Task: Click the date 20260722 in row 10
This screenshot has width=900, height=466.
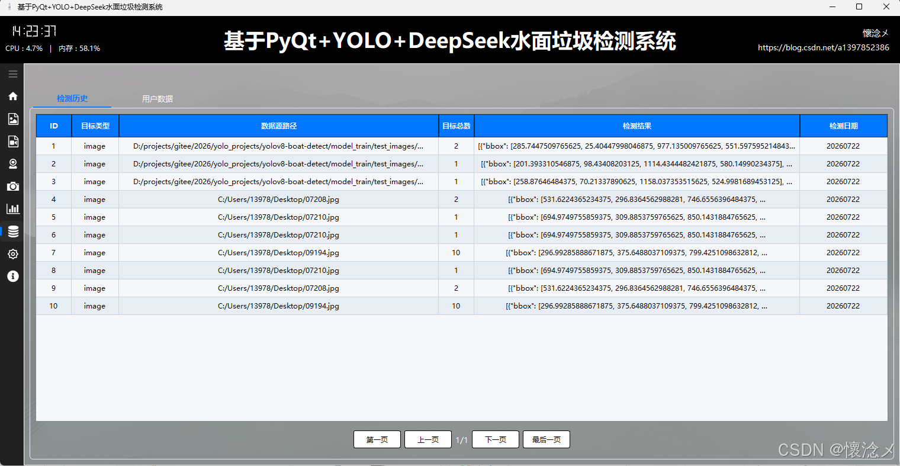Action: point(843,306)
